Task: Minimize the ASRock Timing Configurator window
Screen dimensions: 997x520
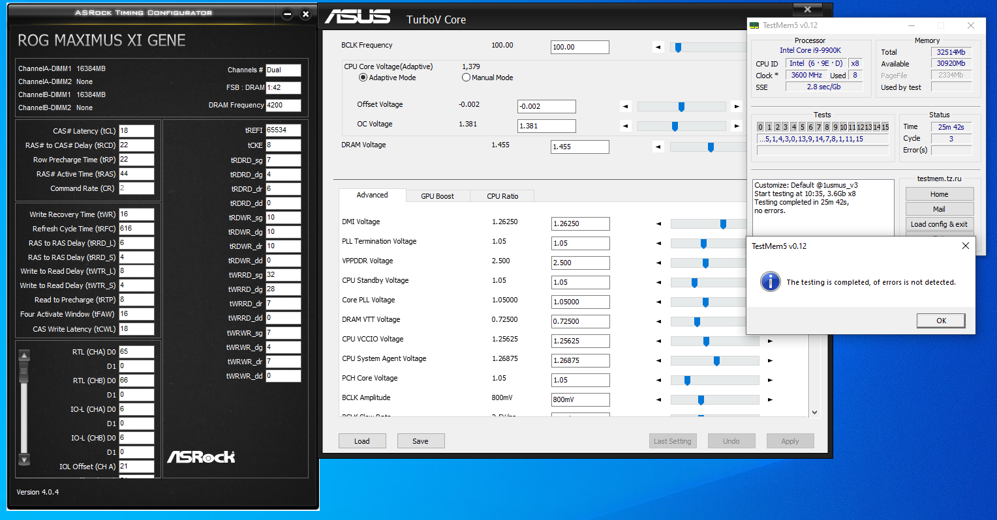Action: pyautogui.click(x=288, y=14)
